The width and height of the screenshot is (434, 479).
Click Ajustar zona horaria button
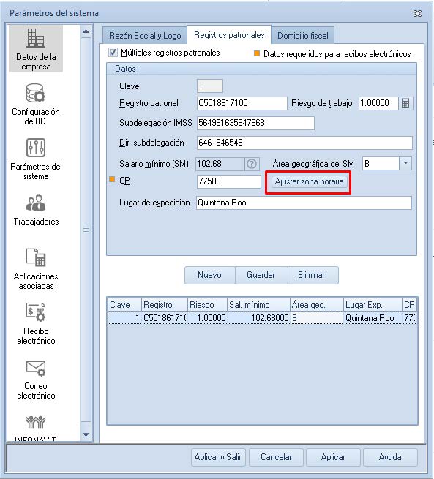309,181
